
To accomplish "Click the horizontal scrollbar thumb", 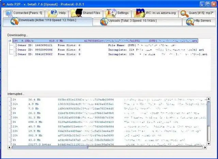I will coord(50,147).
